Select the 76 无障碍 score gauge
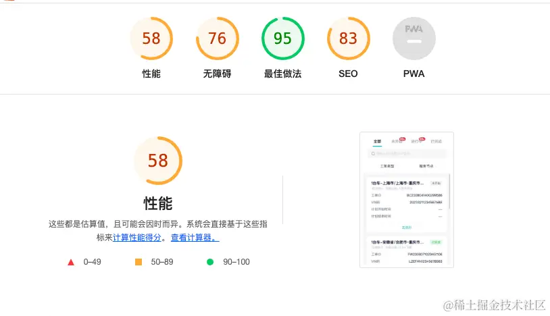 pyautogui.click(x=217, y=38)
